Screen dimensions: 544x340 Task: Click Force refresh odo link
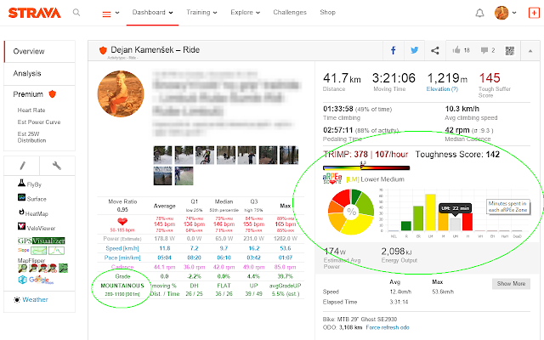point(388,327)
